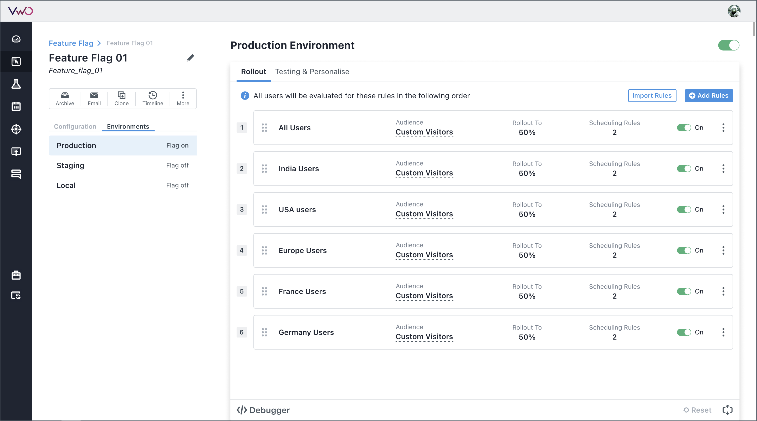Viewport: 757px width, 421px height.
Task: Disable the India Users rollout rule
Action: click(x=683, y=168)
